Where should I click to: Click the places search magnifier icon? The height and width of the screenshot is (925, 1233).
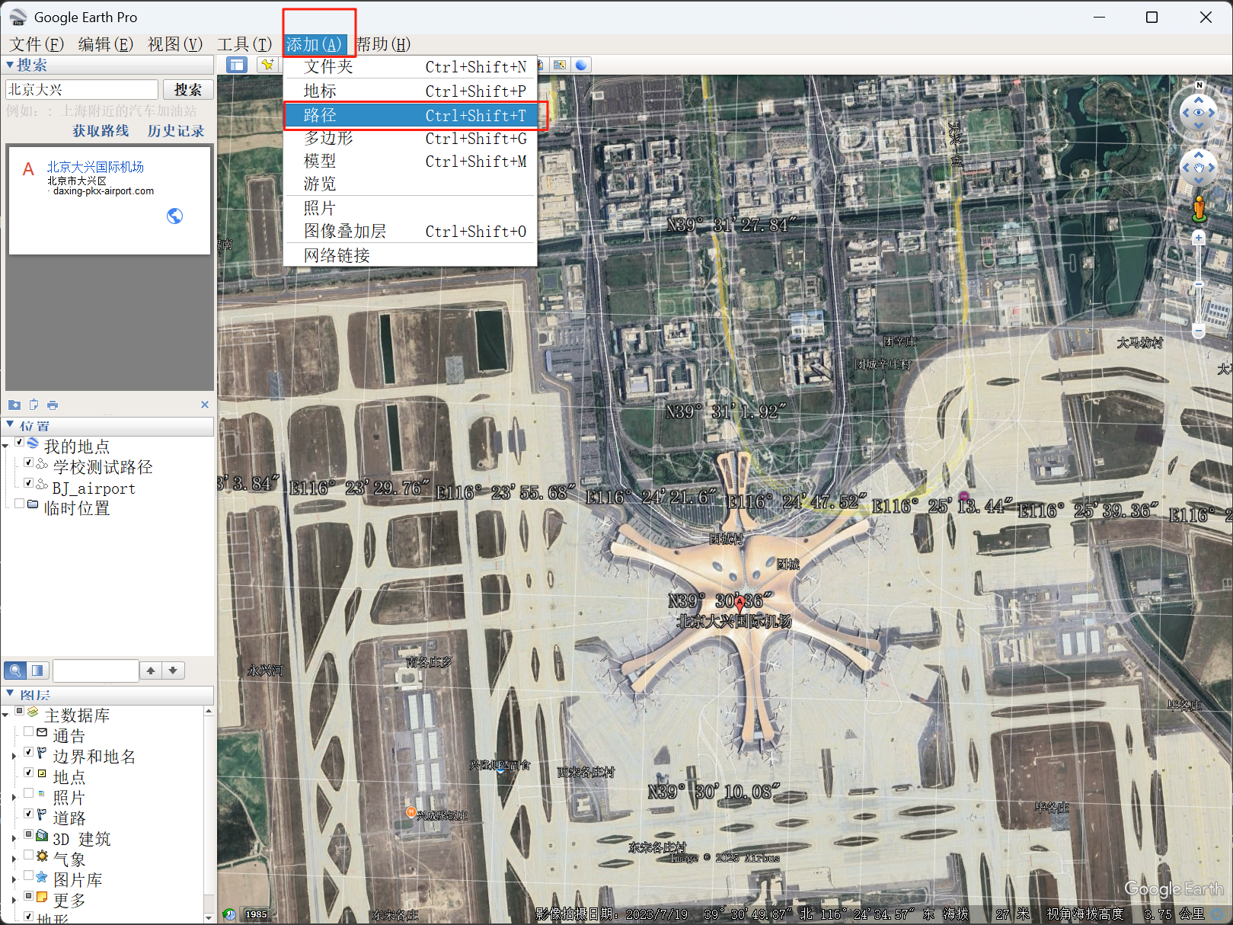coord(14,671)
